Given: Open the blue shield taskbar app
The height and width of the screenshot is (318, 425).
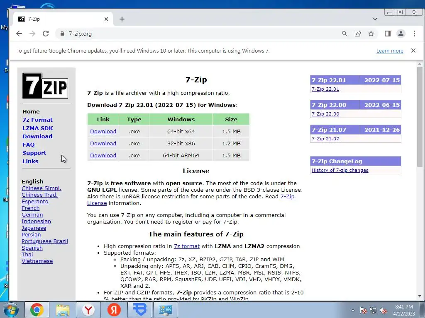Looking at the screenshot, I should (x=140, y=310).
